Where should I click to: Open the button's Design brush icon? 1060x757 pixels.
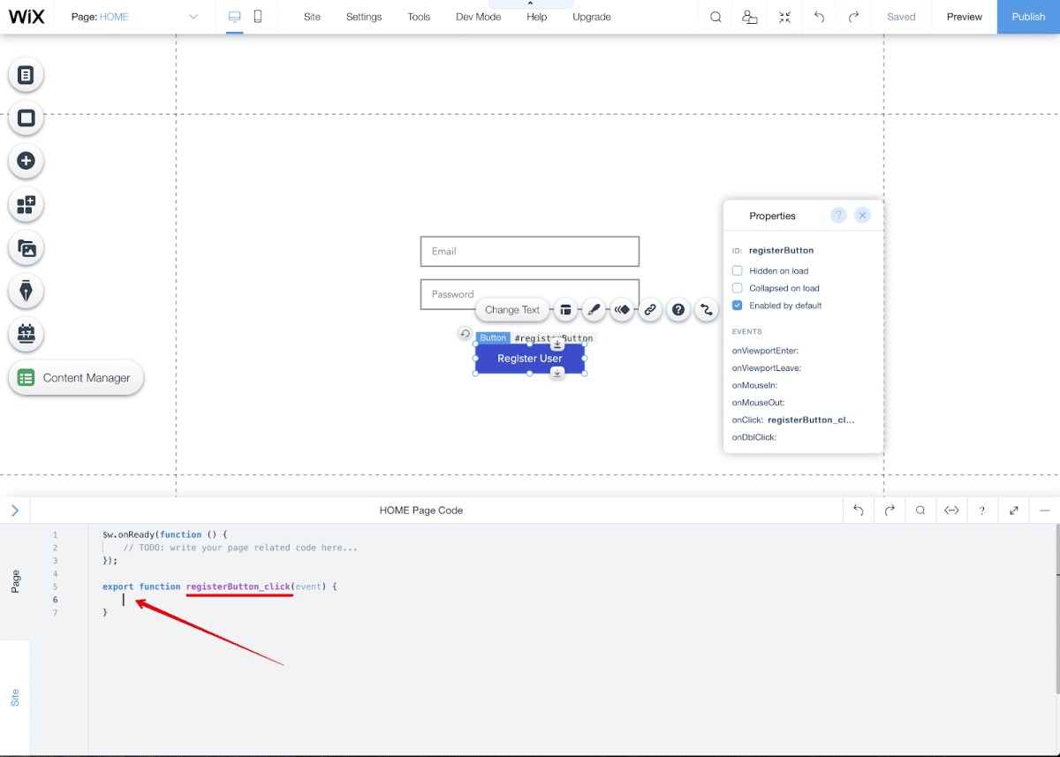click(x=594, y=309)
